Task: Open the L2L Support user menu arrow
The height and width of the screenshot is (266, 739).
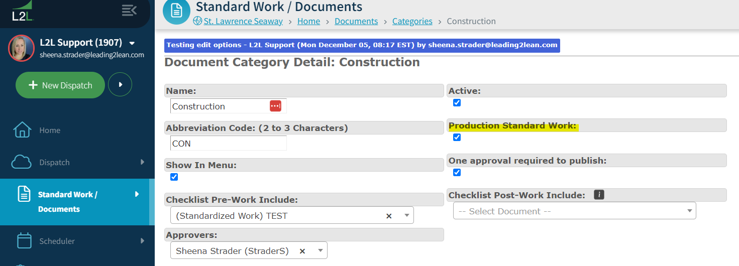Action: (x=132, y=43)
